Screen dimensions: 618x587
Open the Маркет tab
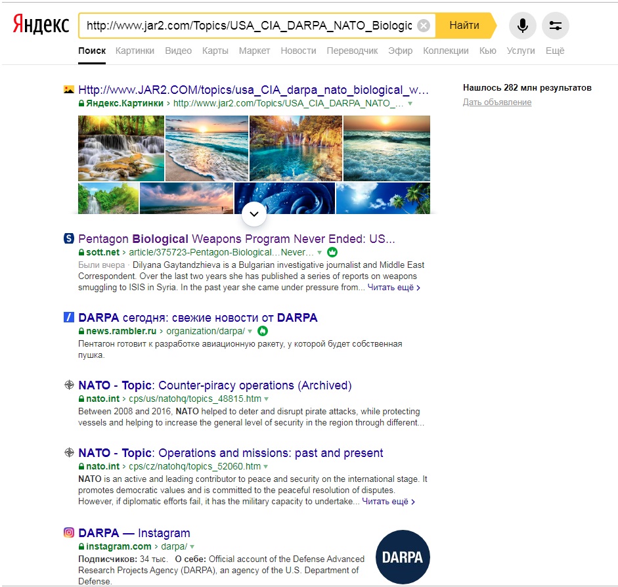click(x=254, y=51)
